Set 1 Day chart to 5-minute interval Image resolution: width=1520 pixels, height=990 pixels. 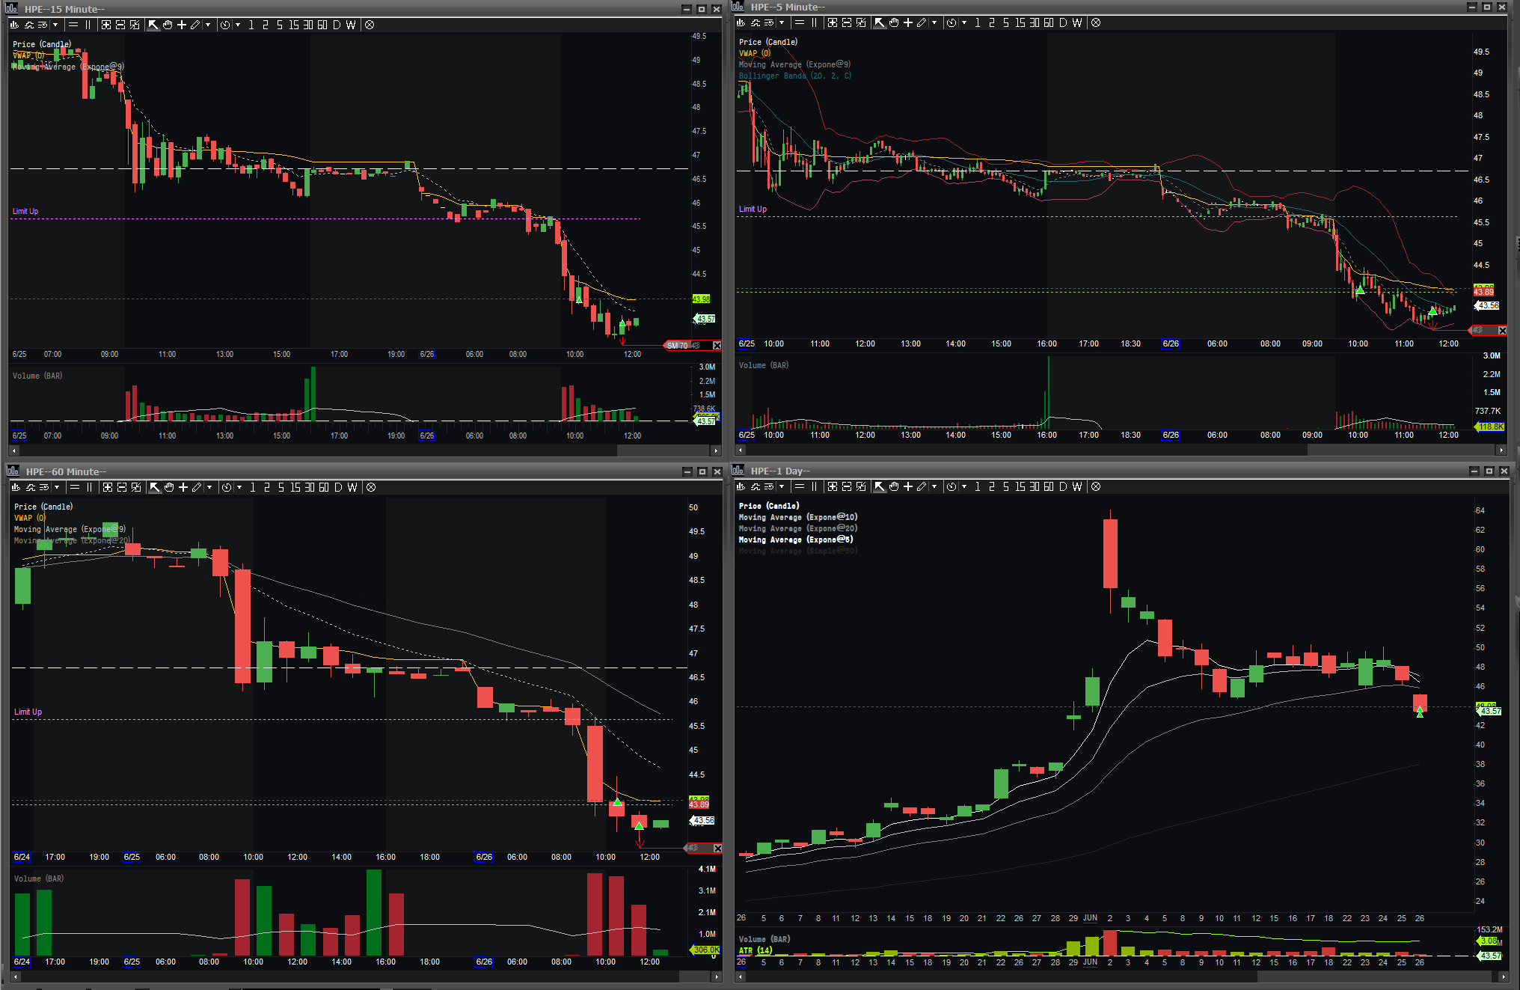click(1005, 486)
